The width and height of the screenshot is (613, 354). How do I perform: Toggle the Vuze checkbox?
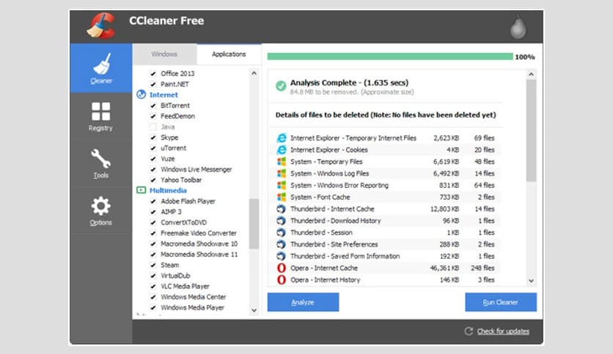(153, 159)
